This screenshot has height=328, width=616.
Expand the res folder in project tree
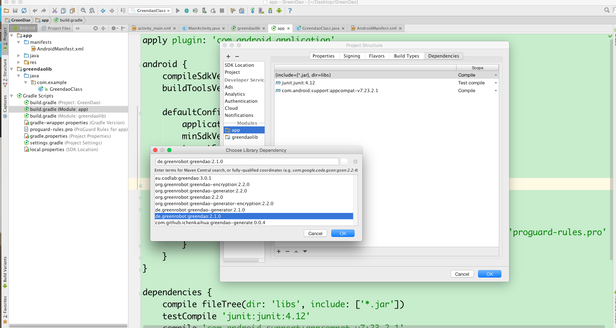(x=19, y=62)
